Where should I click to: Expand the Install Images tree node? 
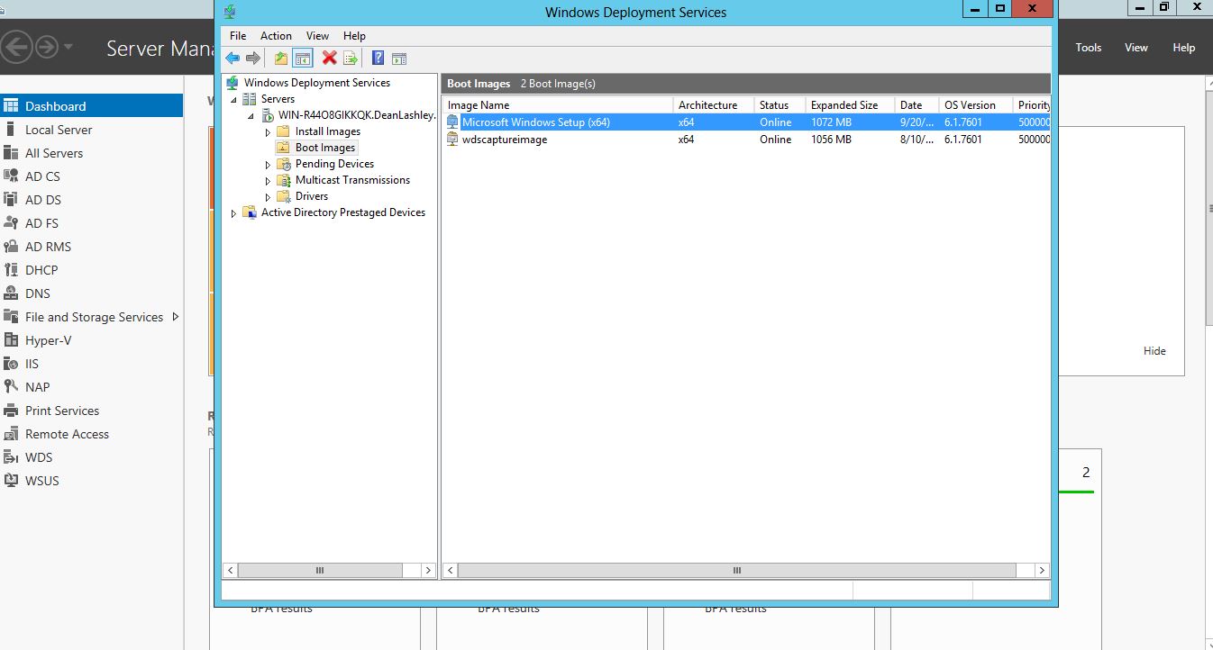268,132
